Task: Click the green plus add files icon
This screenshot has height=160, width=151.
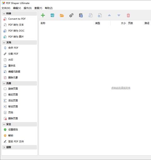Action: point(43,15)
